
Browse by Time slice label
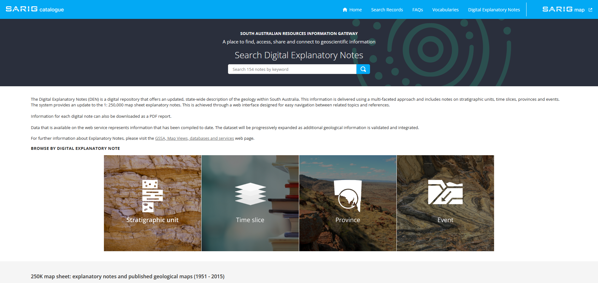coord(250,220)
